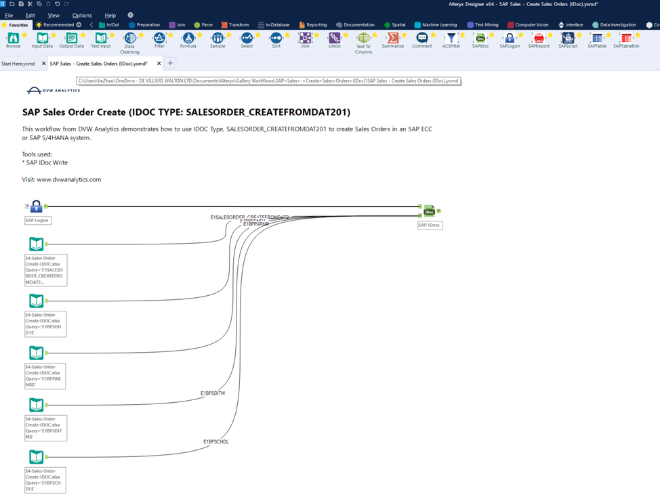660x501 pixels.
Task: Select the Sort tool icon
Action: (x=276, y=38)
